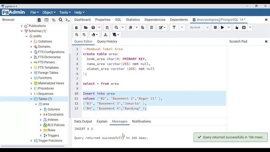
Task: Click the database connection status icon
Action: (76, 27)
